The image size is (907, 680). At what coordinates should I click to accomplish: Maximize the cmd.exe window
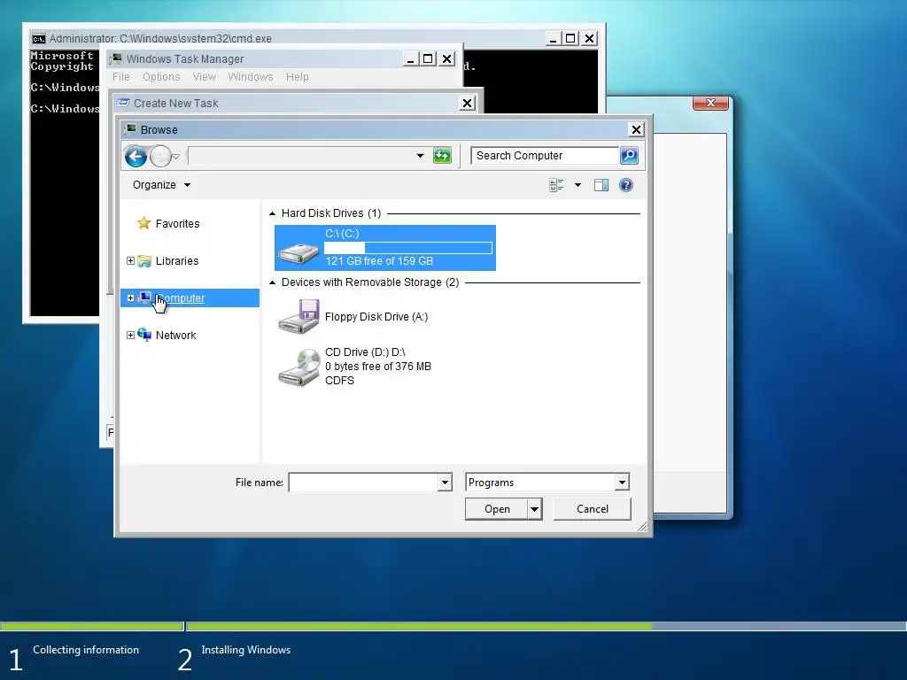point(570,38)
